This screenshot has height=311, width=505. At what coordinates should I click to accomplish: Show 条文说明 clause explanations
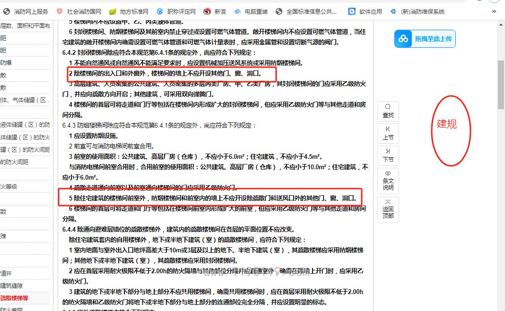[x=388, y=181]
